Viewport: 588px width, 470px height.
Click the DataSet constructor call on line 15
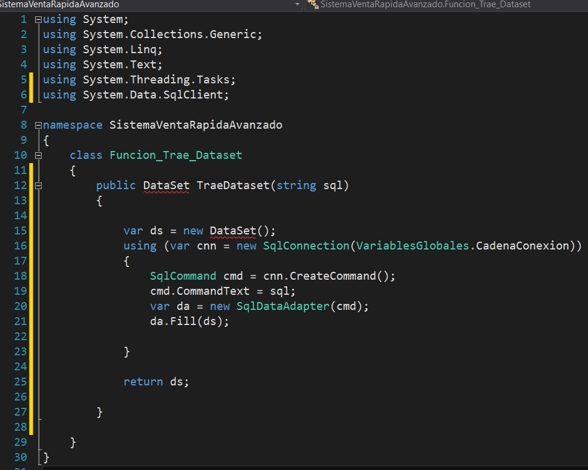click(x=232, y=230)
